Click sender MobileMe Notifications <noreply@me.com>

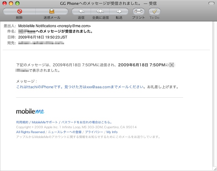(54, 26)
